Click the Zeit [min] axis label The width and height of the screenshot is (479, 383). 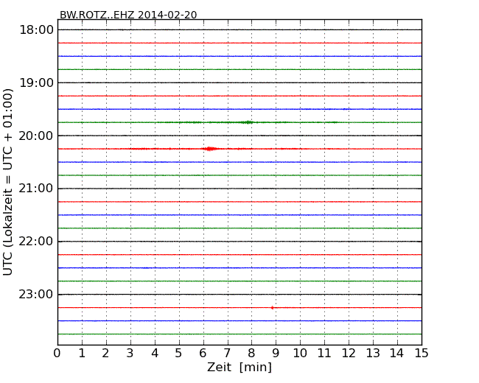[239, 367]
